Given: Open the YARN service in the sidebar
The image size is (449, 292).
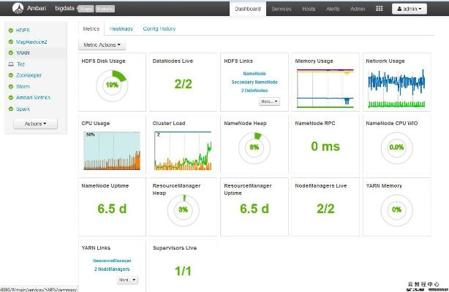Looking at the screenshot, I should click(23, 53).
